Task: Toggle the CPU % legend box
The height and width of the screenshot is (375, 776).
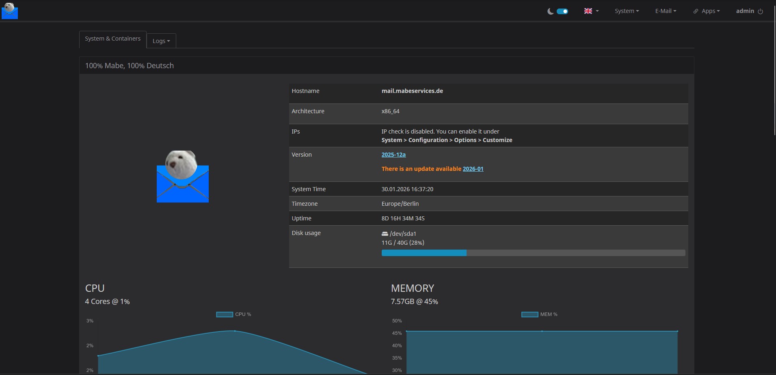Action: [225, 315]
